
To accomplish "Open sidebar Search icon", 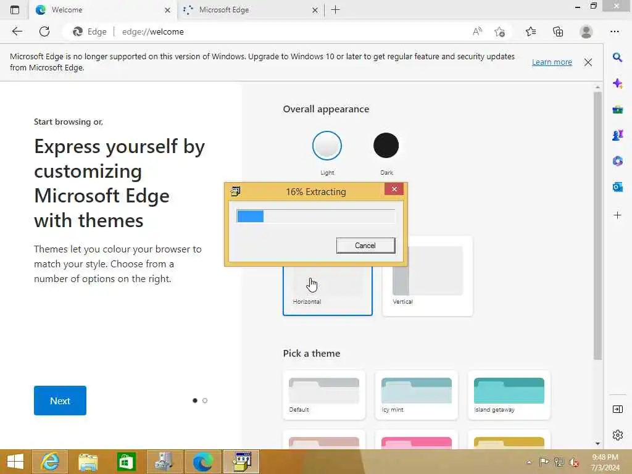I will click(x=617, y=57).
